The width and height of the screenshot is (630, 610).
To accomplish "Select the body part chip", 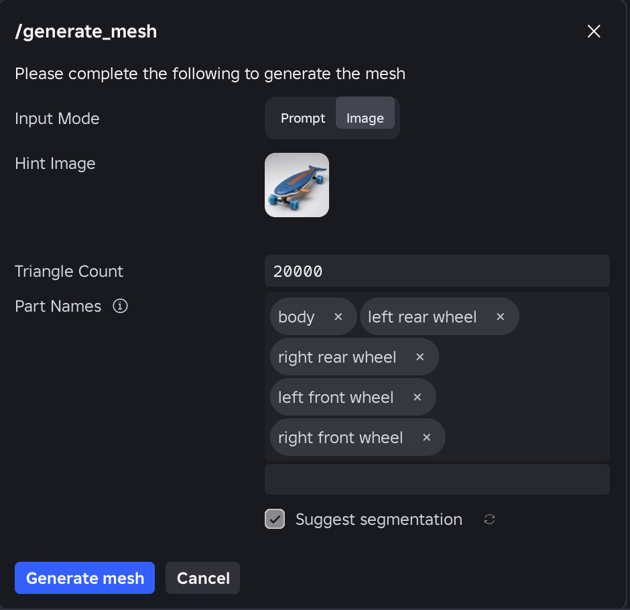I will [x=296, y=317].
